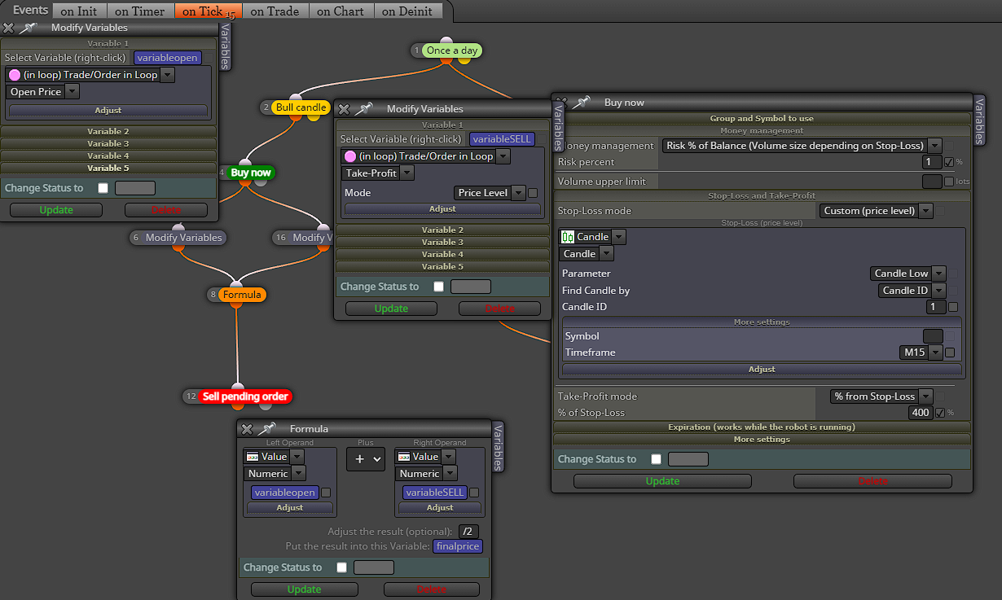Click Update in the Buy now panel
Screen dimensions: 1002x600
662,481
